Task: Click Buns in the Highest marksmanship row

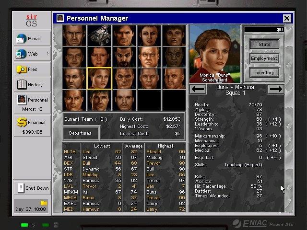Action: point(152,192)
